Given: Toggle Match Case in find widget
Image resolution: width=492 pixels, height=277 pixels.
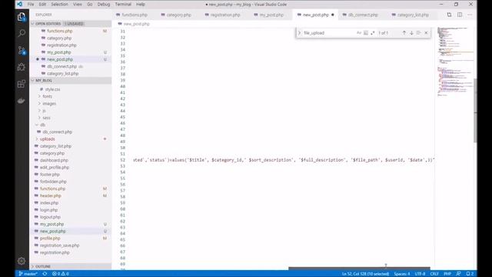Looking at the screenshot, I should [x=359, y=32].
